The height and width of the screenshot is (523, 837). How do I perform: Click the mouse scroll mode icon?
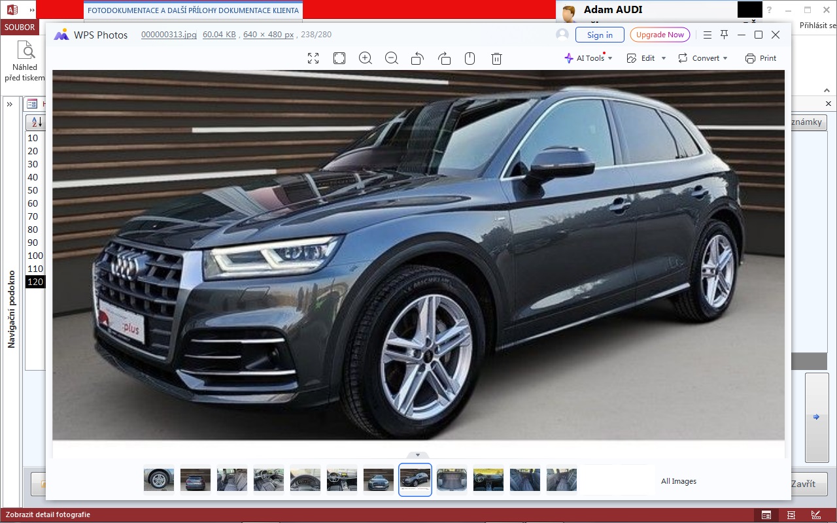click(x=470, y=58)
